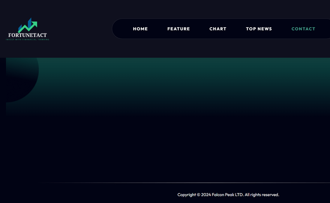This screenshot has height=203, width=330.
Task: Open the HOME navigation item
Action: coord(140,29)
